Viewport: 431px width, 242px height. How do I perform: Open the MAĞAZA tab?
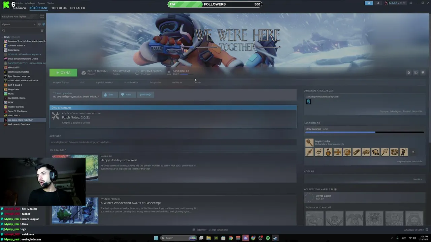tap(19, 8)
